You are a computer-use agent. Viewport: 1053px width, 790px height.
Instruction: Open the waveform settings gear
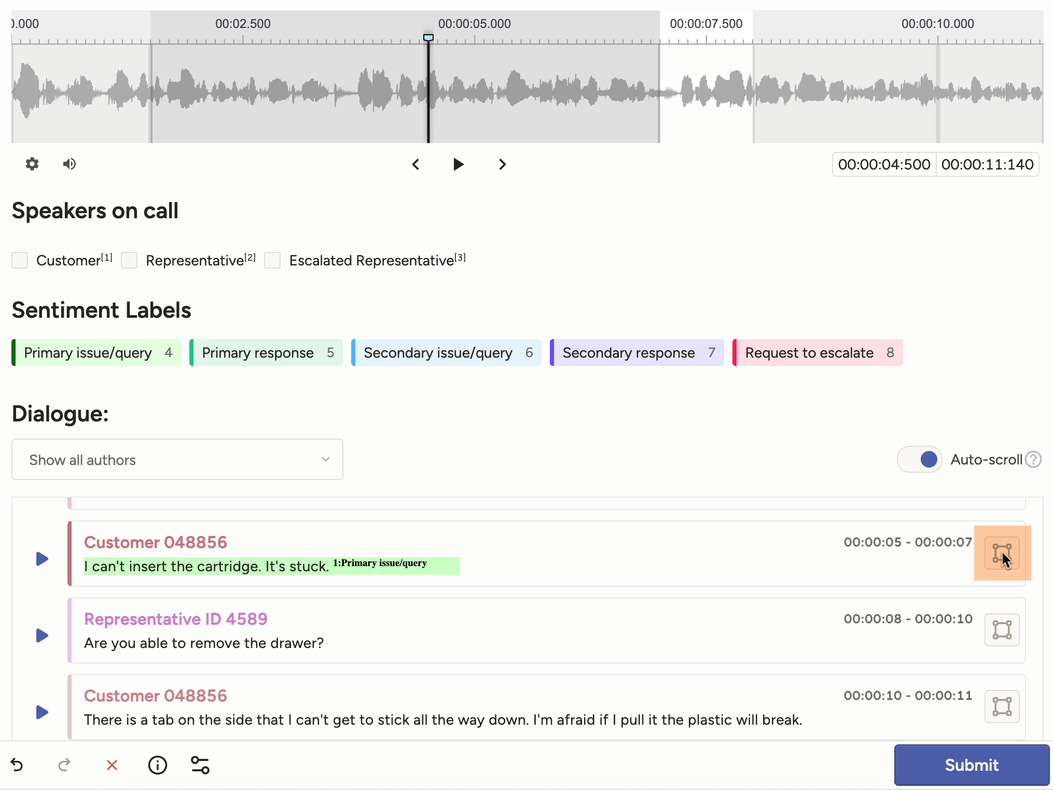pyautogui.click(x=32, y=164)
